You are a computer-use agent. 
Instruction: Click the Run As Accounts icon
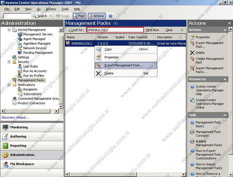(20, 71)
